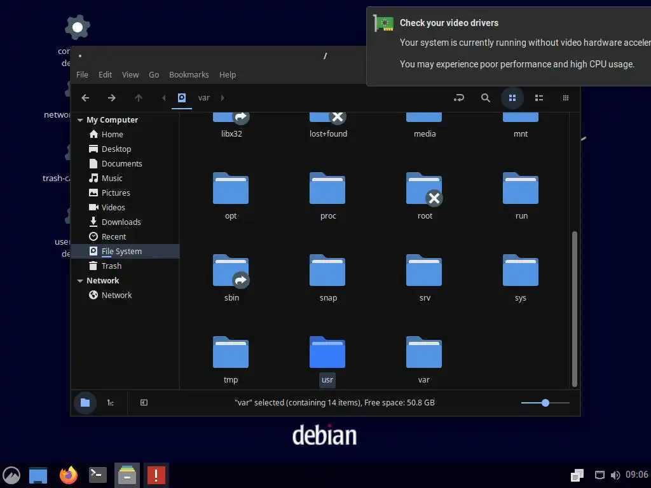This screenshot has height=488, width=651.
Task: Select the sbin folder
Action: pos(231,271)
